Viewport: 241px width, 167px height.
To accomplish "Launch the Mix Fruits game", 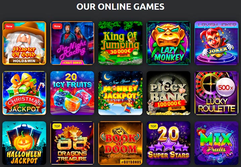I will (217, 143).
